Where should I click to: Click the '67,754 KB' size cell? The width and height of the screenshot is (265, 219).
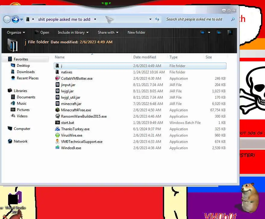[x=218, y=110]
